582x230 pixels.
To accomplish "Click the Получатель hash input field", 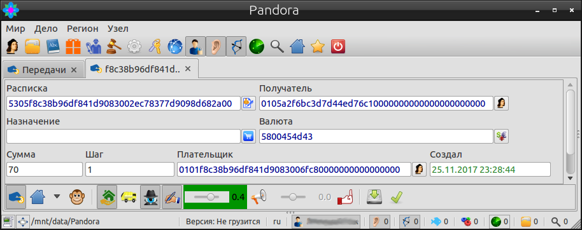I will 376,104.
